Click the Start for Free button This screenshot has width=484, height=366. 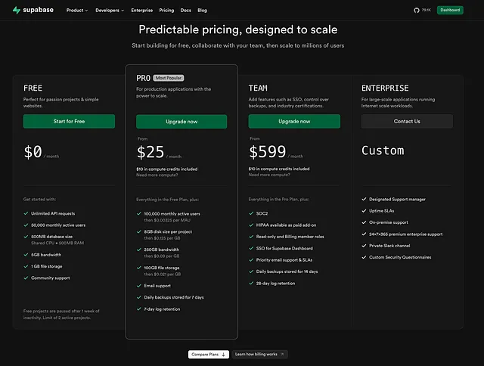click(69, 121)
